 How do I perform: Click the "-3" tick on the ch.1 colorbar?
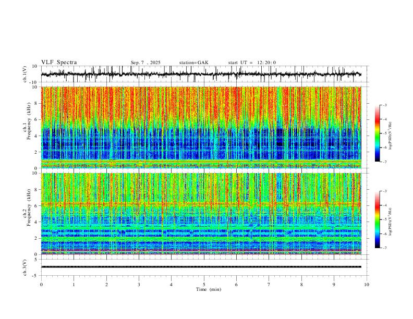pyautogui.click(x=384, y=105)
